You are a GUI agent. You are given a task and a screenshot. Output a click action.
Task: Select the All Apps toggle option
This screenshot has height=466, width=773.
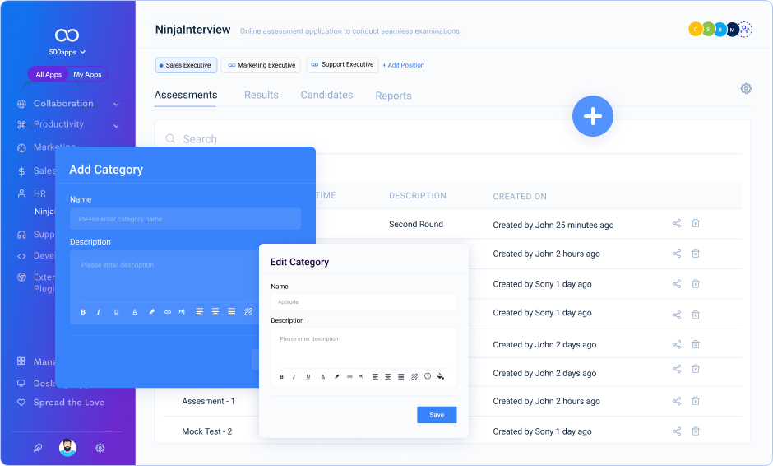(49, 75)
